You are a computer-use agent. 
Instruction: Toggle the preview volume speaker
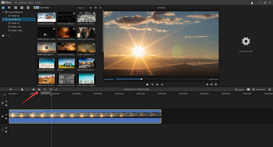pos(212,84)
